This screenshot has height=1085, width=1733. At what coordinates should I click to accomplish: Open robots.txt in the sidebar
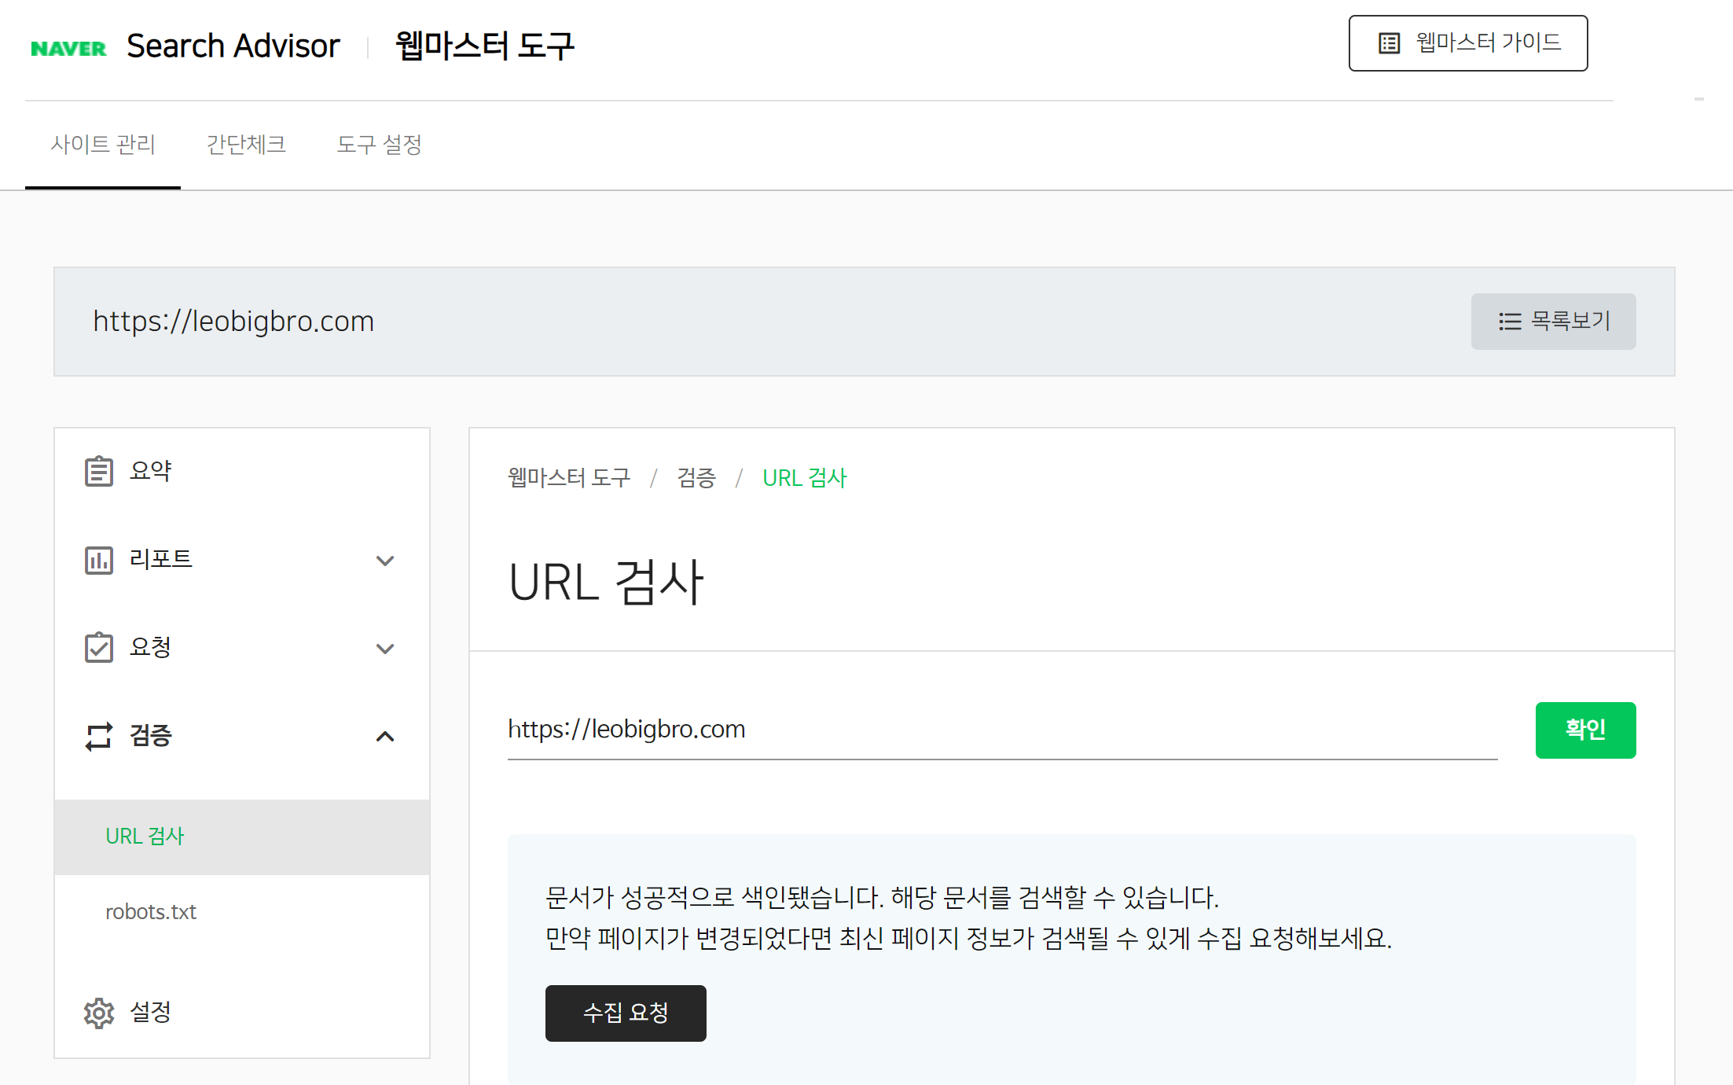click(151, 912)
